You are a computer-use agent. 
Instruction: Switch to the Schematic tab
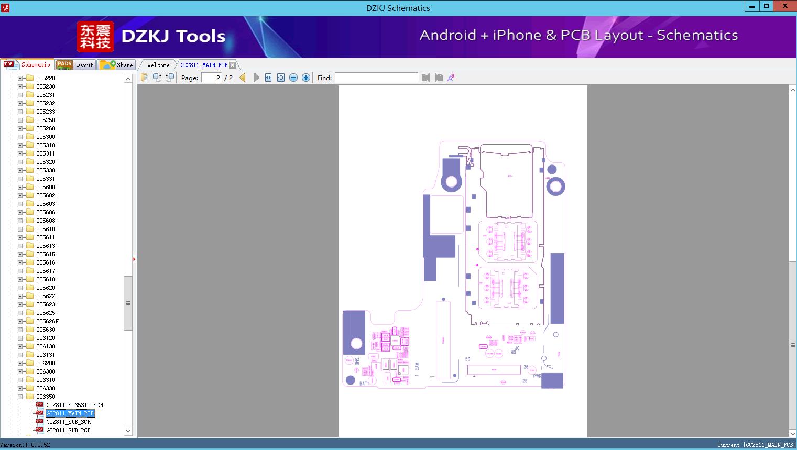point(28,64)
